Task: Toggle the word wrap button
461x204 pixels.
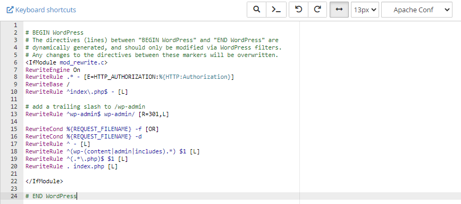Action: [339, 10]
